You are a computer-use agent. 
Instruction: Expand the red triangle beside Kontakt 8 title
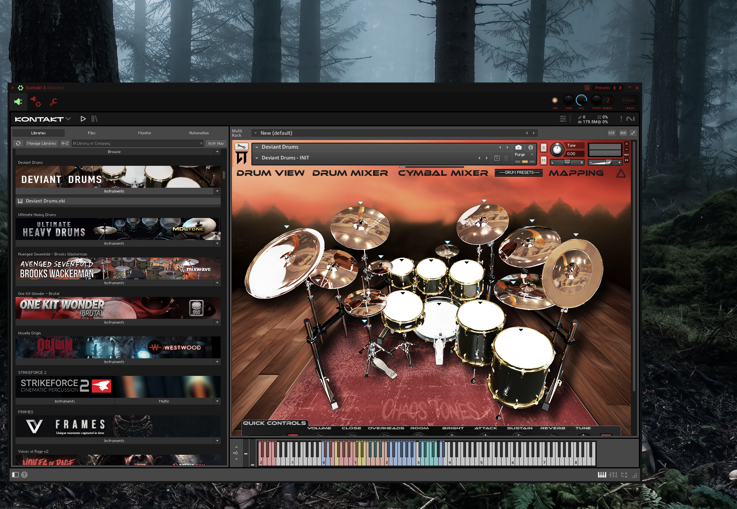(x=13, y=88)
